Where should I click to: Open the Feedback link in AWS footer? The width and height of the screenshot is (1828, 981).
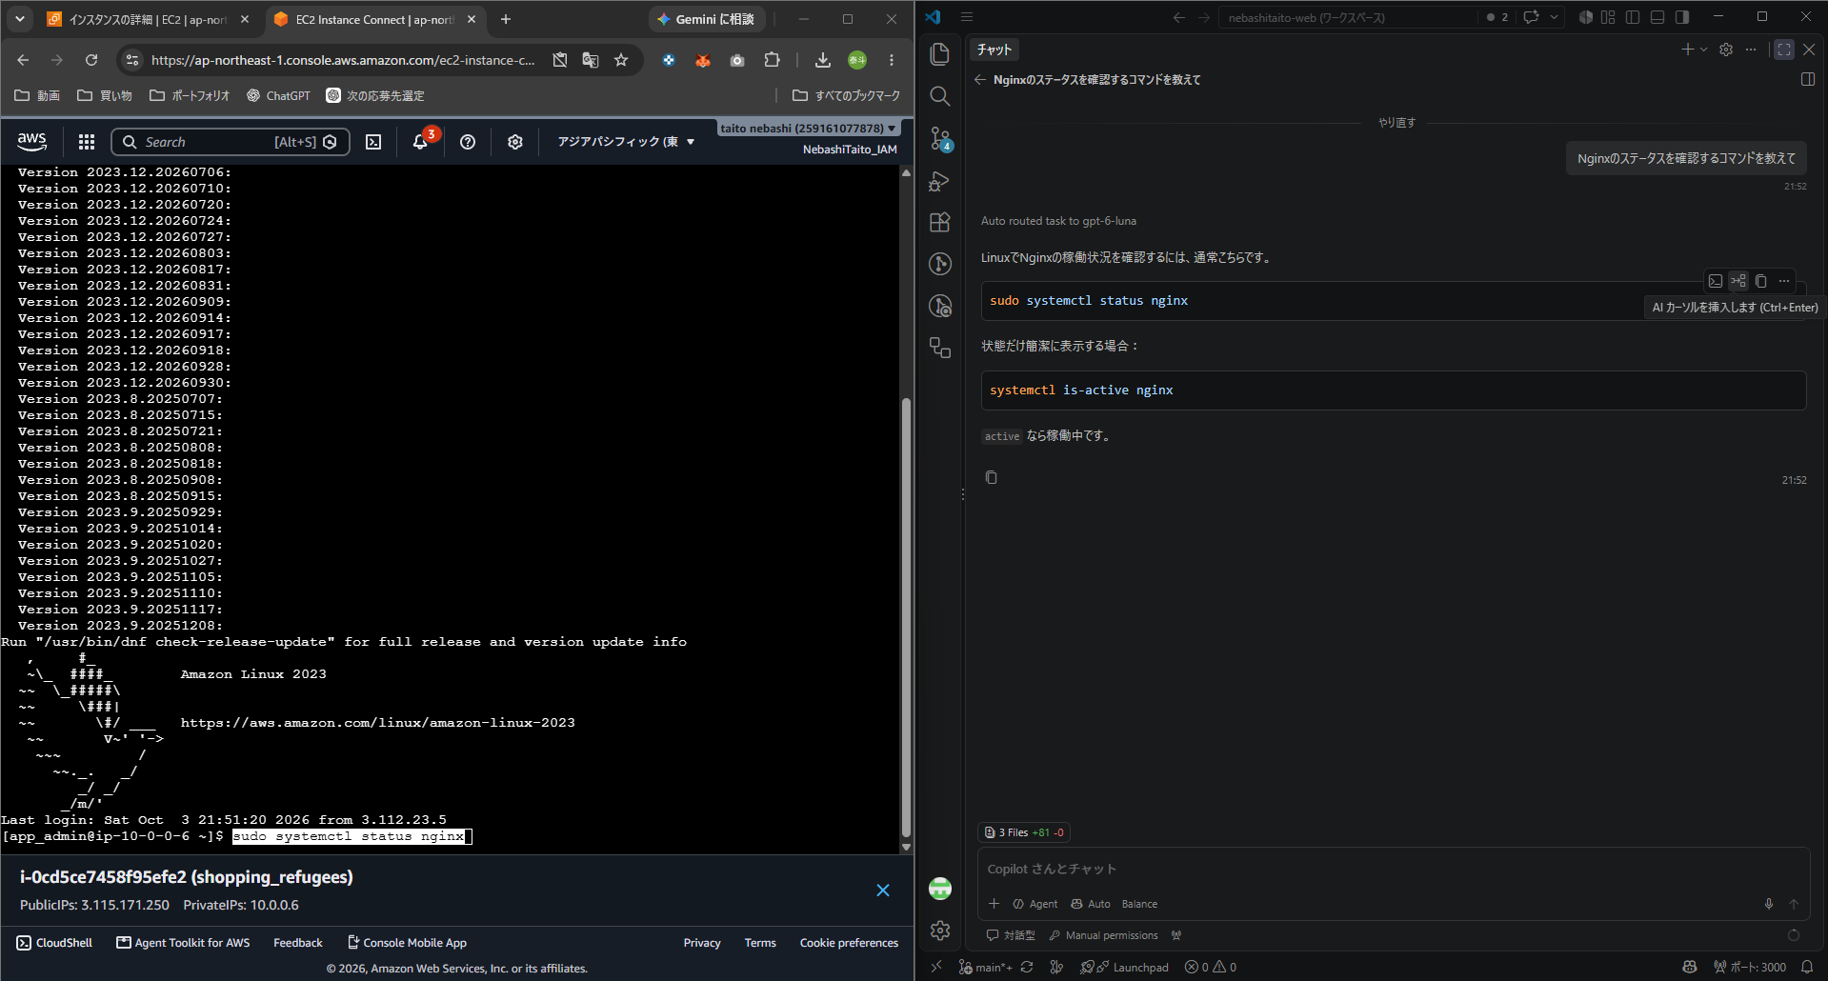298,943
